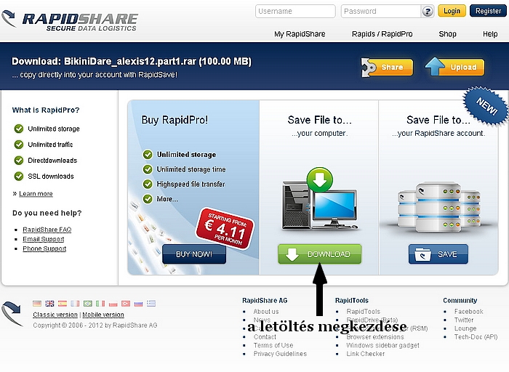
Task: Open the Lounge community link
Action: 465,328
